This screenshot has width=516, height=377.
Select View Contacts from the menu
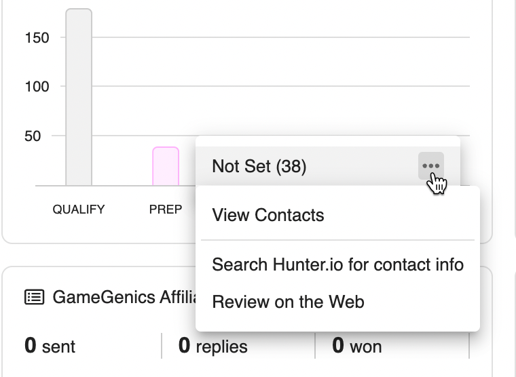click(x=268, y=216)
